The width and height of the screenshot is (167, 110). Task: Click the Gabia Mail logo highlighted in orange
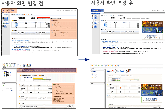(x=9, y=10)
